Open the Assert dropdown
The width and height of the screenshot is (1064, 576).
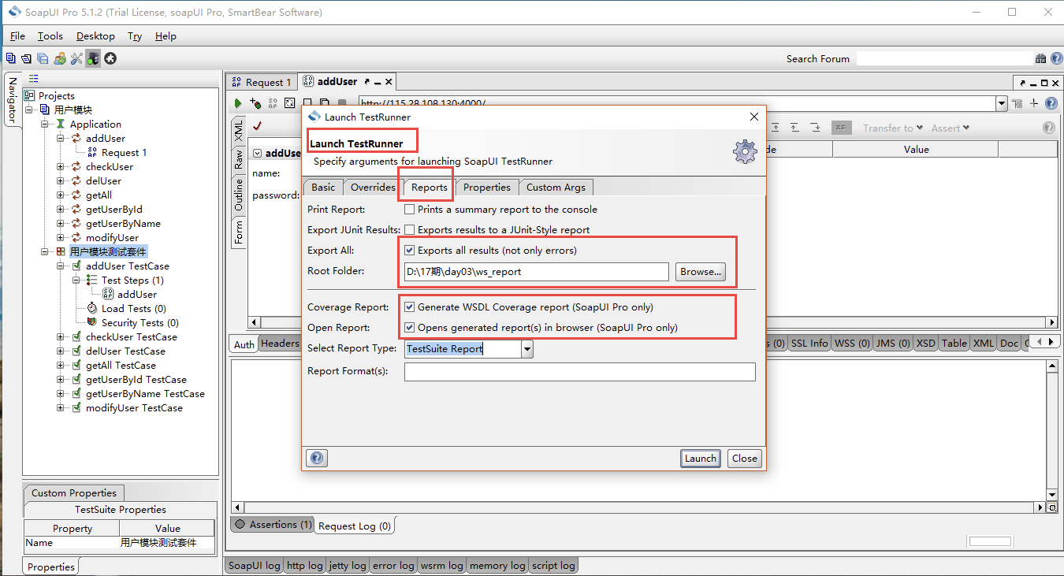click(951, 128)
